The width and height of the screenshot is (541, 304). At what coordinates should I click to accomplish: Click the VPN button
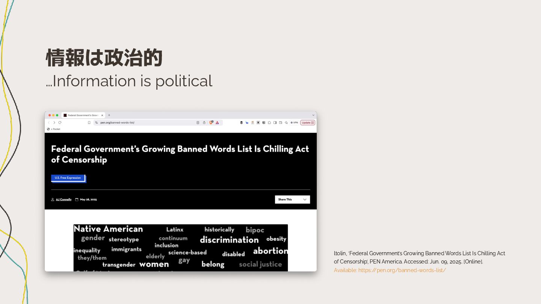294,123
